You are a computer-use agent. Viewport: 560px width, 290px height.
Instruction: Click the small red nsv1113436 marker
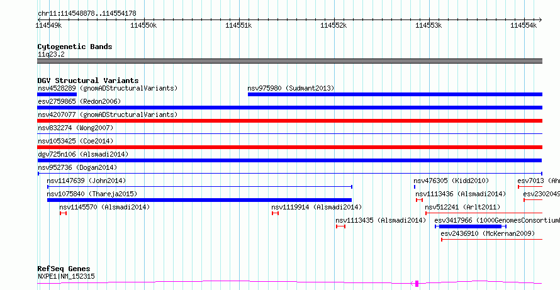(x=419, y=200)
